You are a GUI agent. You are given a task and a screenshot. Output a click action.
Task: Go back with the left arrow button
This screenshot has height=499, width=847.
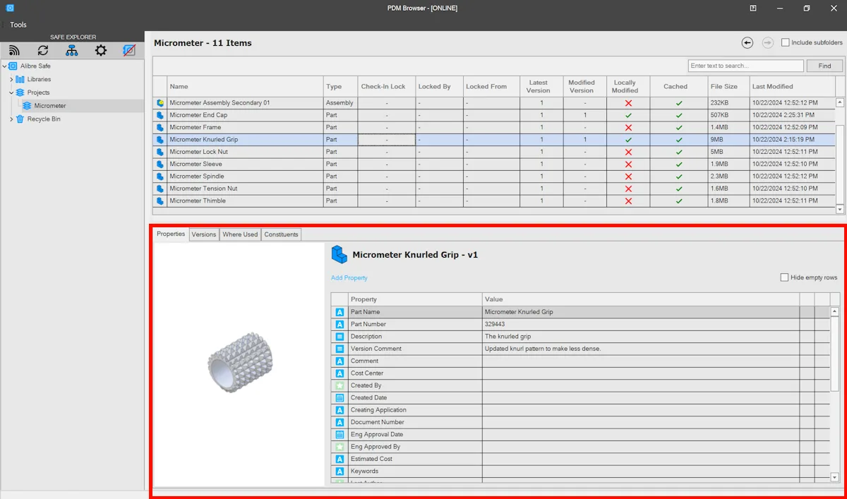point(747,43)
